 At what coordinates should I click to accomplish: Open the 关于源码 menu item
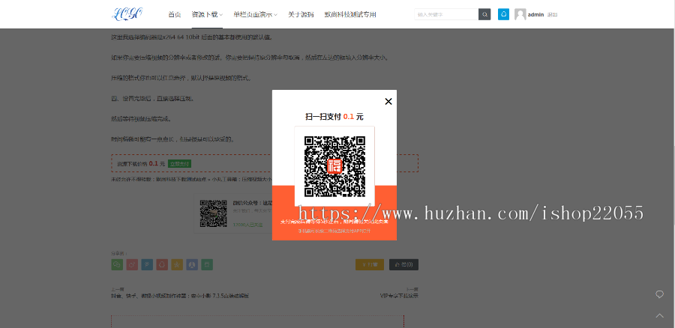click(301, 15)
